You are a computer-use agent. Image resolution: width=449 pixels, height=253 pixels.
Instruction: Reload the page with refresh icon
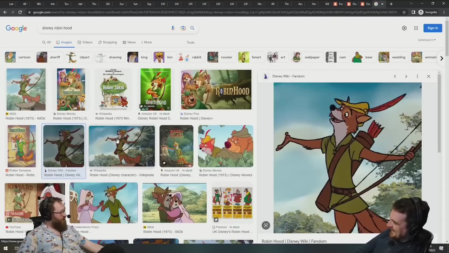(x=20, y=12)
